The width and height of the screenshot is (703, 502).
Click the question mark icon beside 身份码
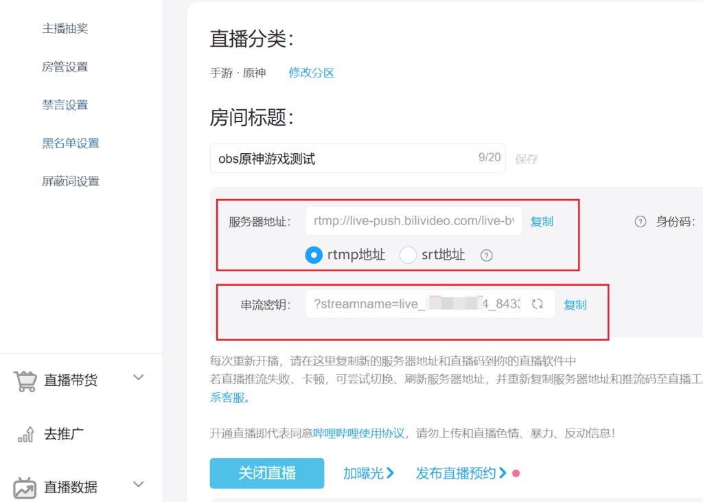640,221
